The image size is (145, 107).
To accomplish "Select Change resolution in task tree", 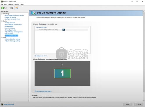I will (x=10, y=23).
